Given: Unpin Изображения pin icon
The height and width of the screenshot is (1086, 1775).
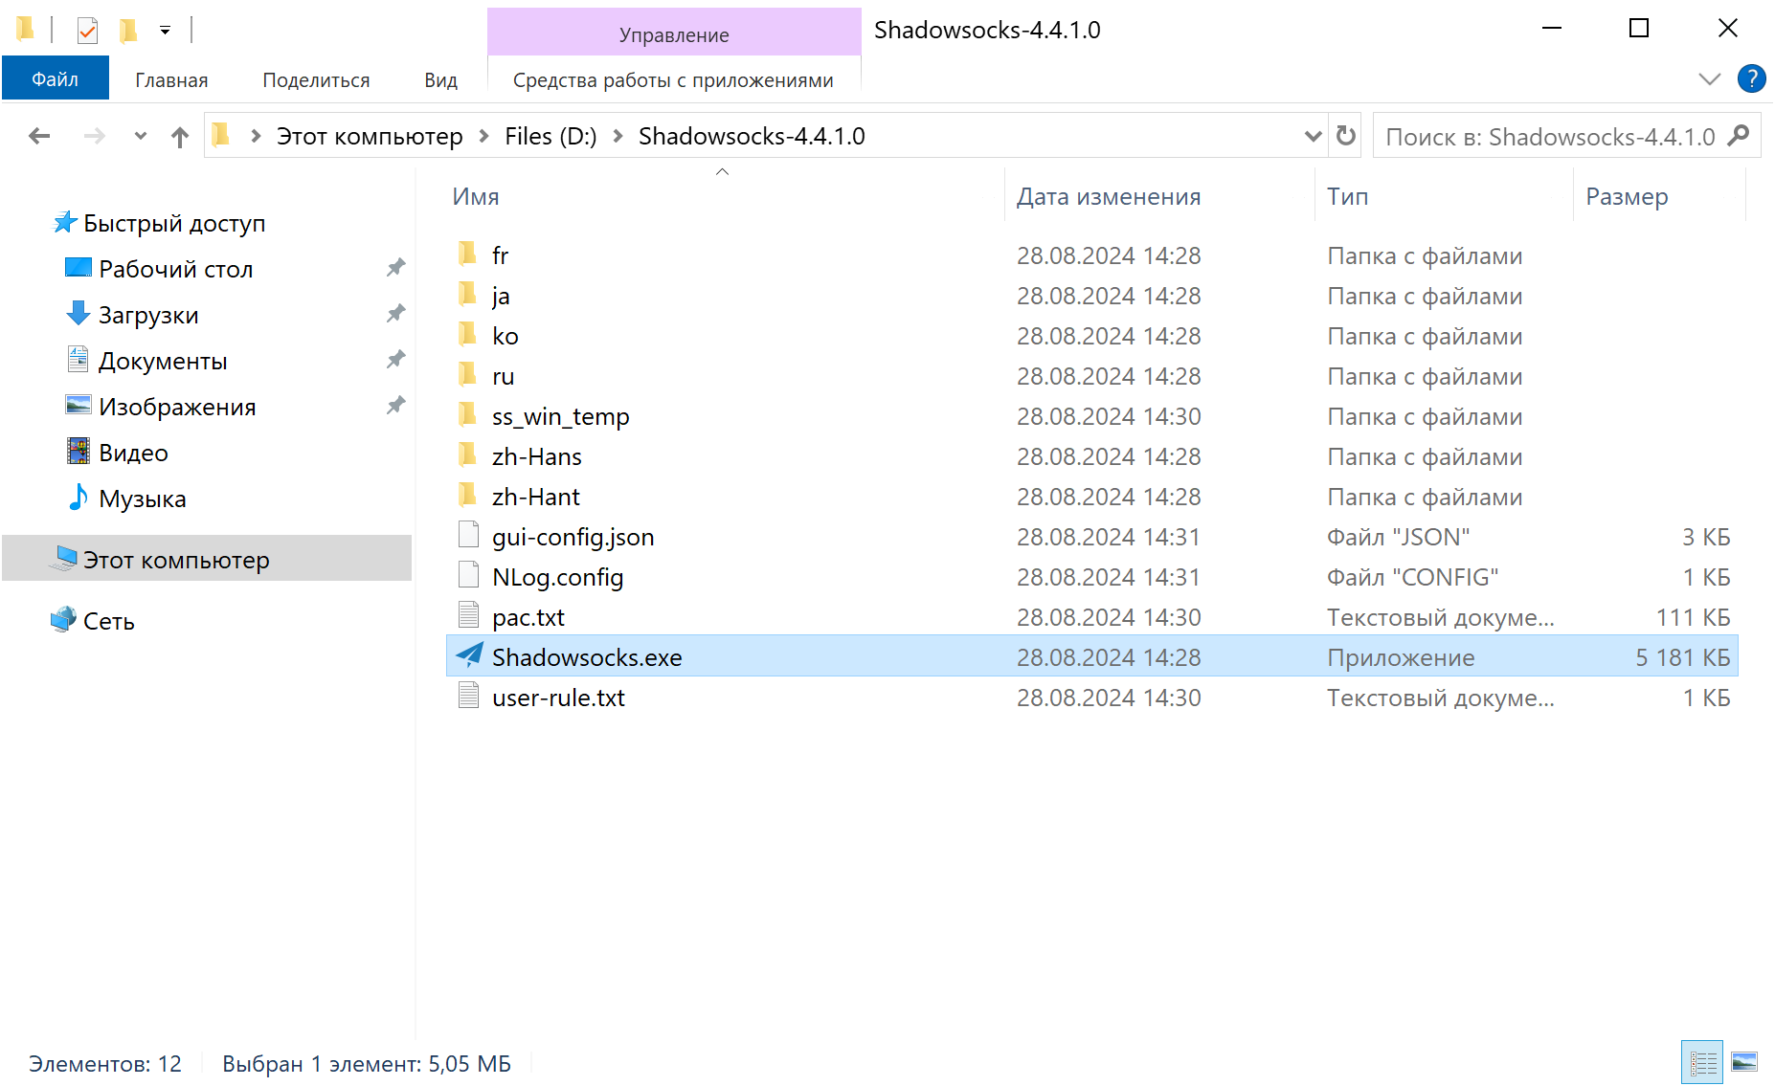Looking at the screenshot, I should [x=395, y=406].
